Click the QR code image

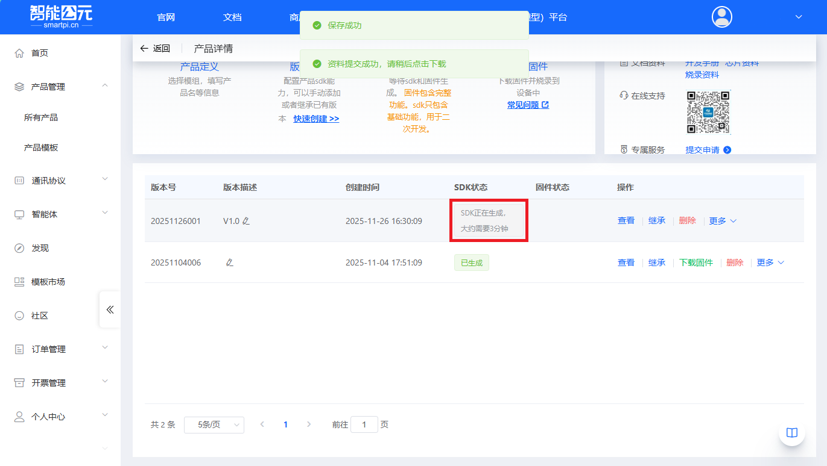(708, 112)
